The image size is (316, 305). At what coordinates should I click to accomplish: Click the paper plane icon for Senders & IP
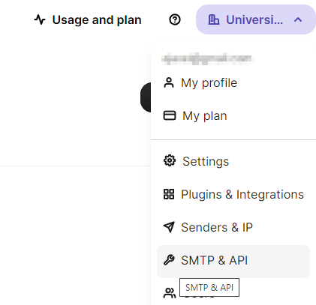point(169,227)
